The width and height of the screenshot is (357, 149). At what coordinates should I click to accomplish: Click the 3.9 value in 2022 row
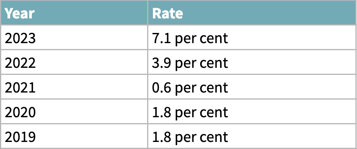[162, 63]
